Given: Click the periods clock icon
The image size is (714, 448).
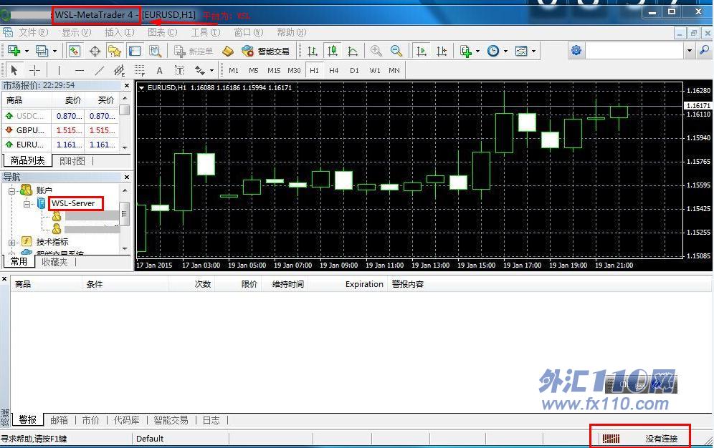Looking at the screenshot, I should point(492,51).
